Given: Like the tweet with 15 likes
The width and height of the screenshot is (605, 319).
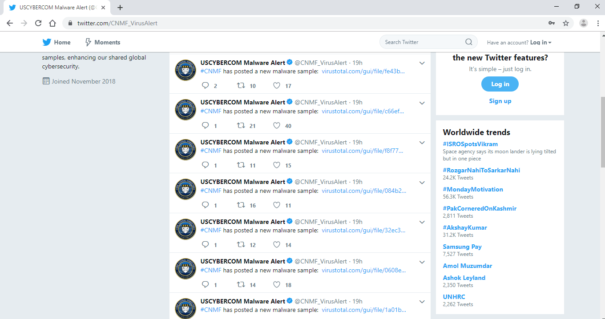Looking at the screenshot, I should pyautogui.click(x=277, y=165).
